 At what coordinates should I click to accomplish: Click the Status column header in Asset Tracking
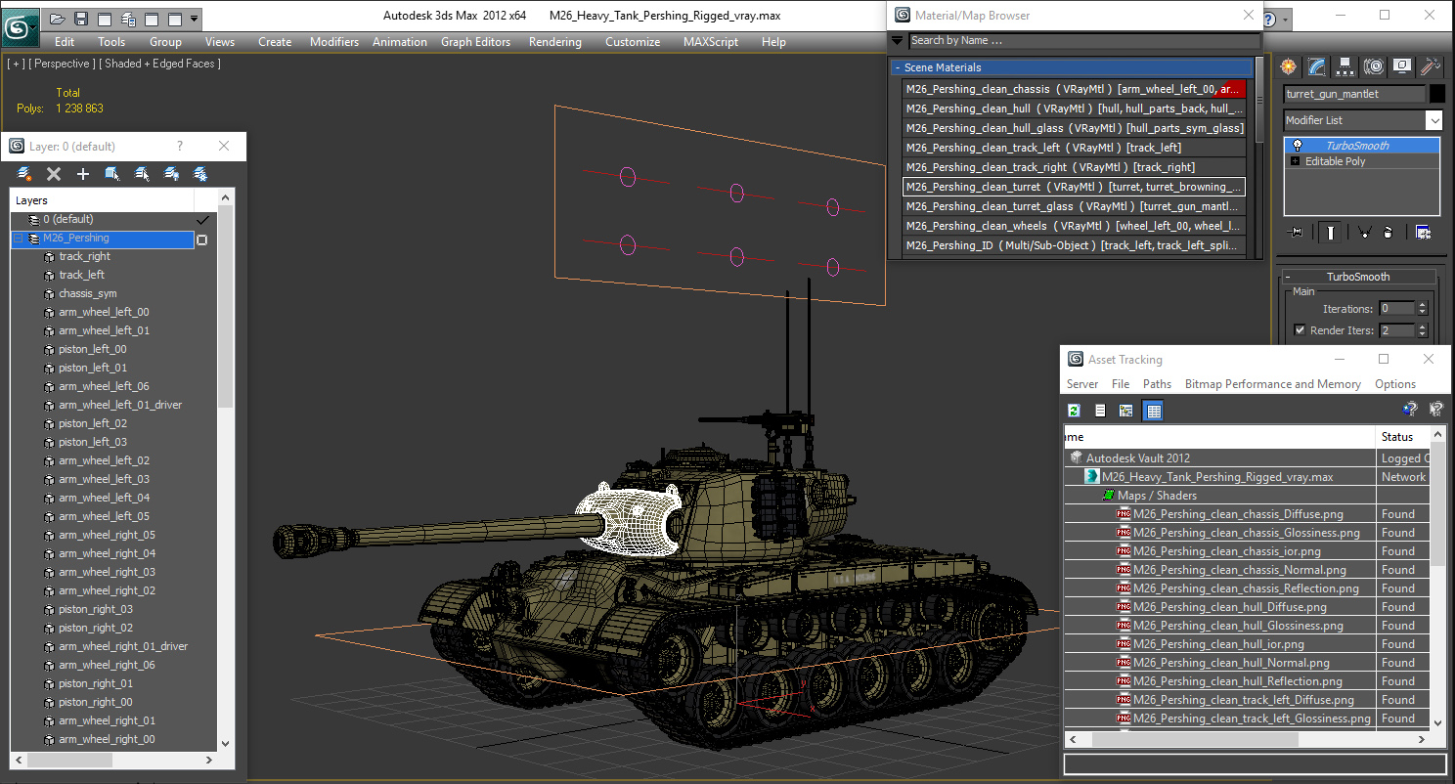pyautogui.click(x=1402, y=437)
